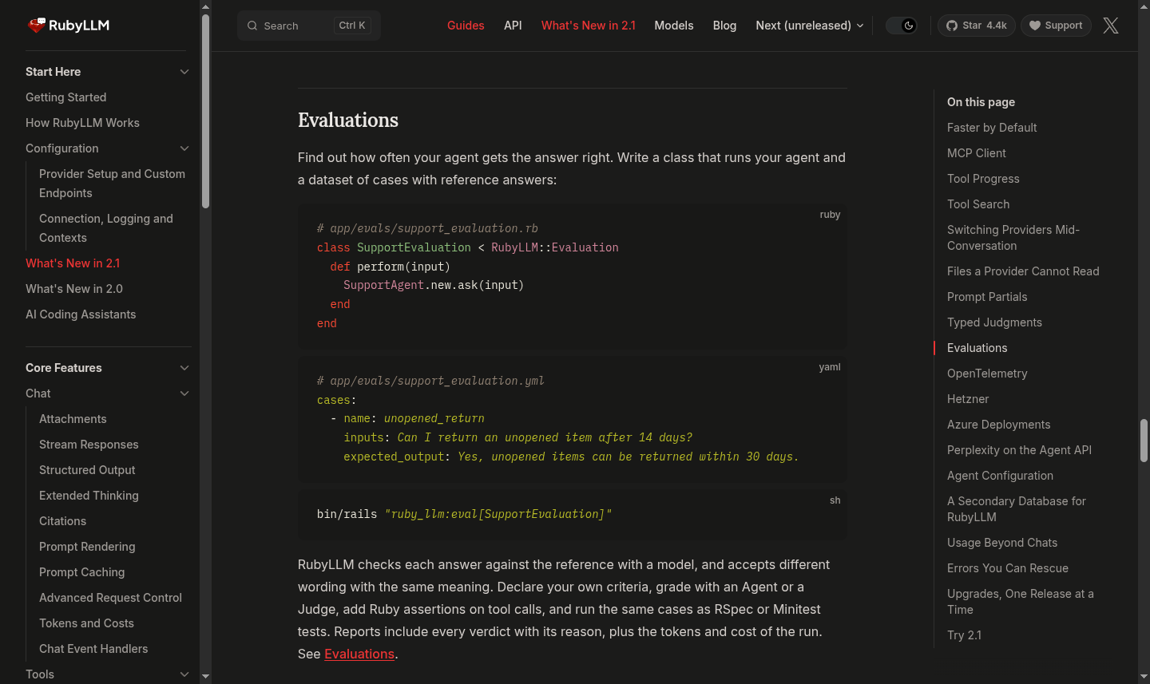The image size is (1150, 684).
Task: Jump to Tool Search section
Action: point(978,204)
